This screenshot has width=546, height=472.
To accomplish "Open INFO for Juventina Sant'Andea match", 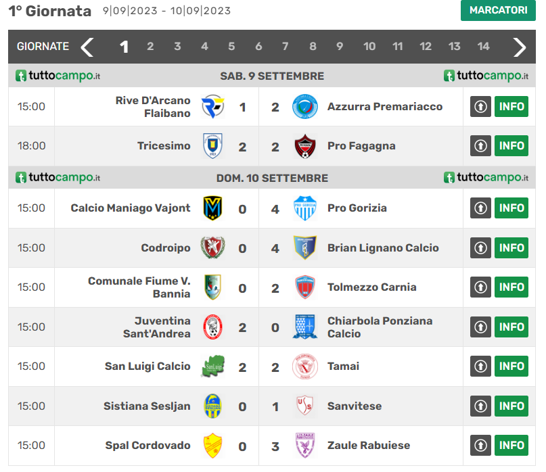I will coord(511,327).
